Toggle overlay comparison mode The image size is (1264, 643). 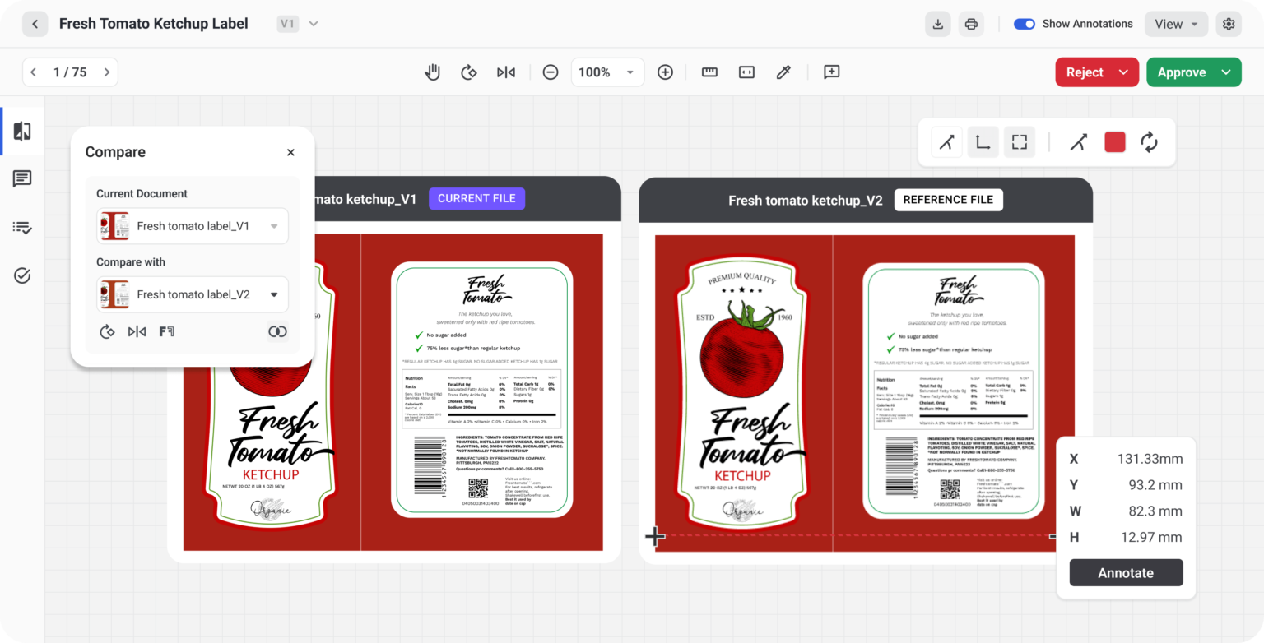coord(277,331)
